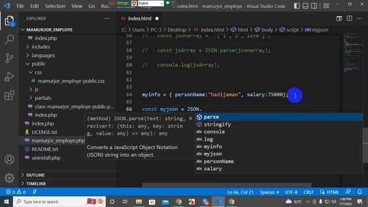Viewport: 368px width, 207px height.
Task: Click the open preview to the side icon
Action: [x=339, y=18]
